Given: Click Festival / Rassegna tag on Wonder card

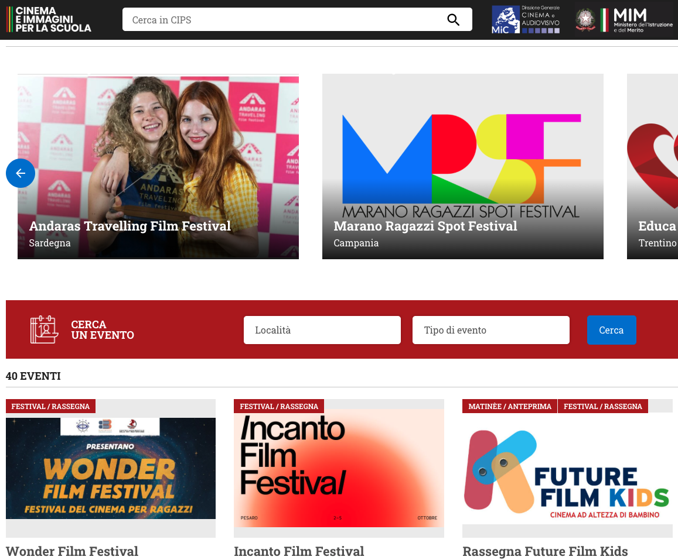Looking at the screenshot, I should click(50, 406).
